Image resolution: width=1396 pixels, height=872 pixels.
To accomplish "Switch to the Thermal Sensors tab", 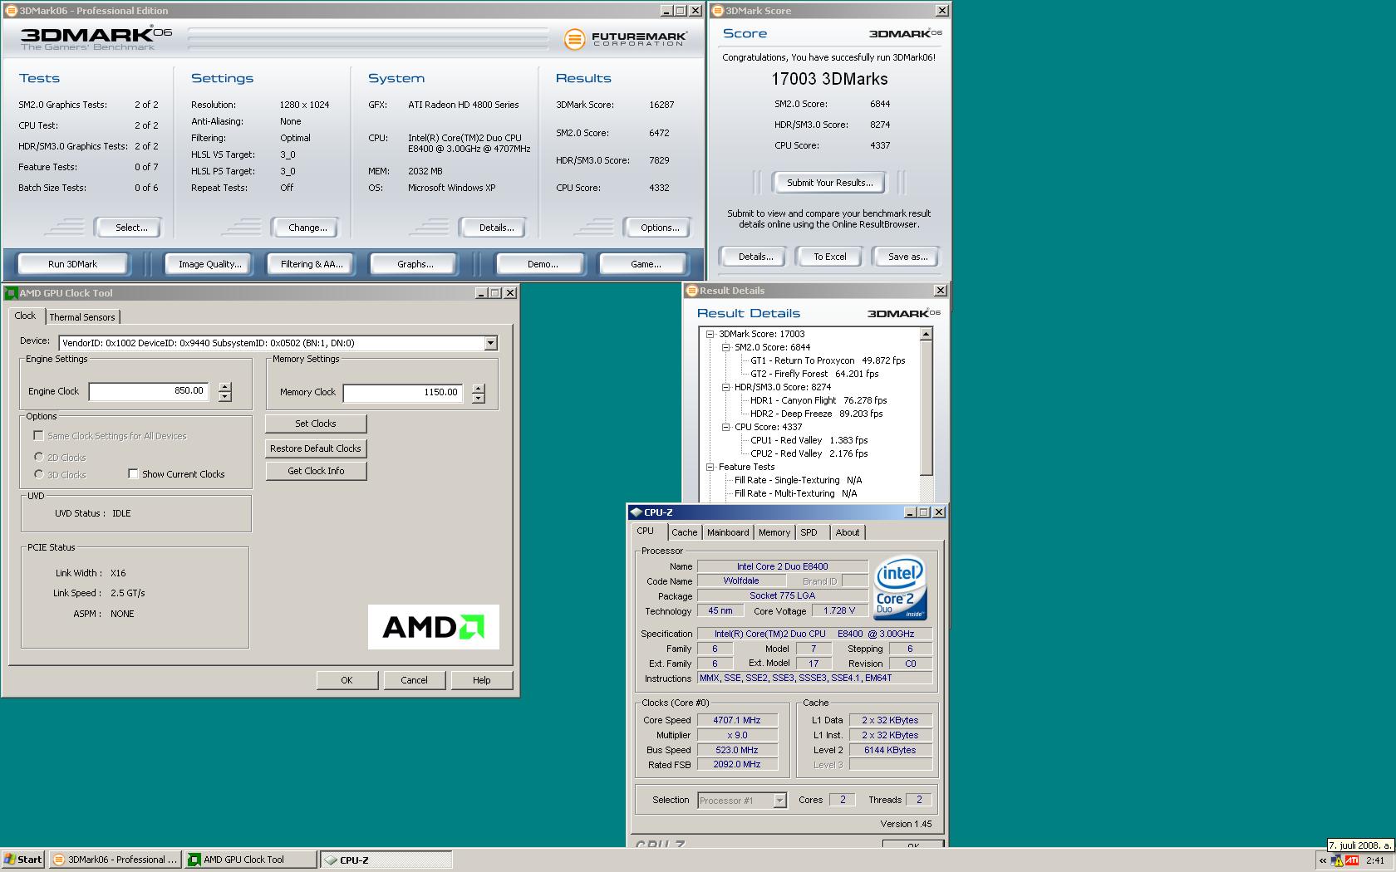I will point(82,317).
